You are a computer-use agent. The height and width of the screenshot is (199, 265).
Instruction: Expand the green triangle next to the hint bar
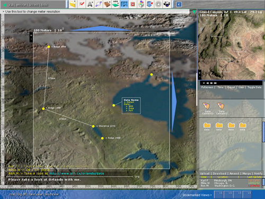(194, 12)
